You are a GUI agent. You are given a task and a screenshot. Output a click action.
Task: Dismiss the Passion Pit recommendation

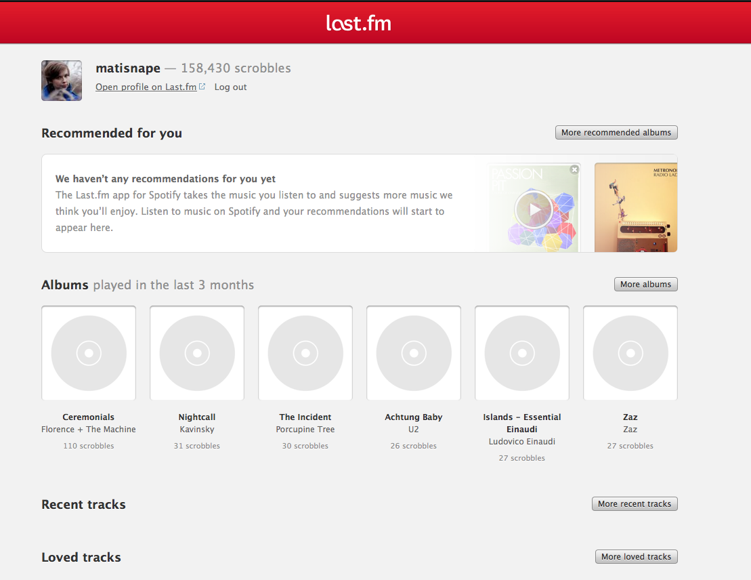(574, 169)
